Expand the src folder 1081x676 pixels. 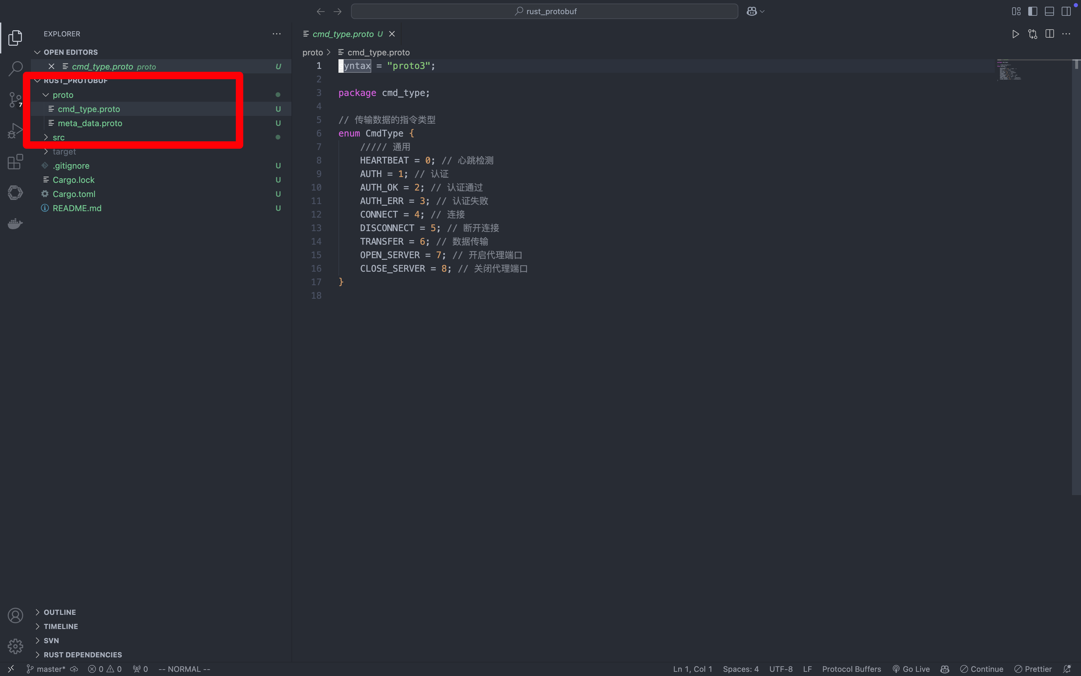pyautogui.click(x=161, y=137)
